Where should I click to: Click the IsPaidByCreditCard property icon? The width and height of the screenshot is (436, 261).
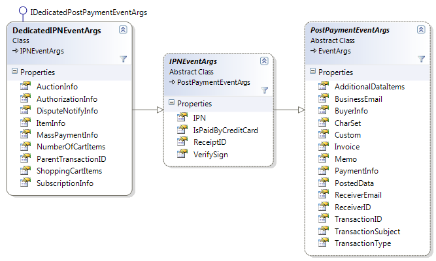pyautogui.click(x=182, y=130)
